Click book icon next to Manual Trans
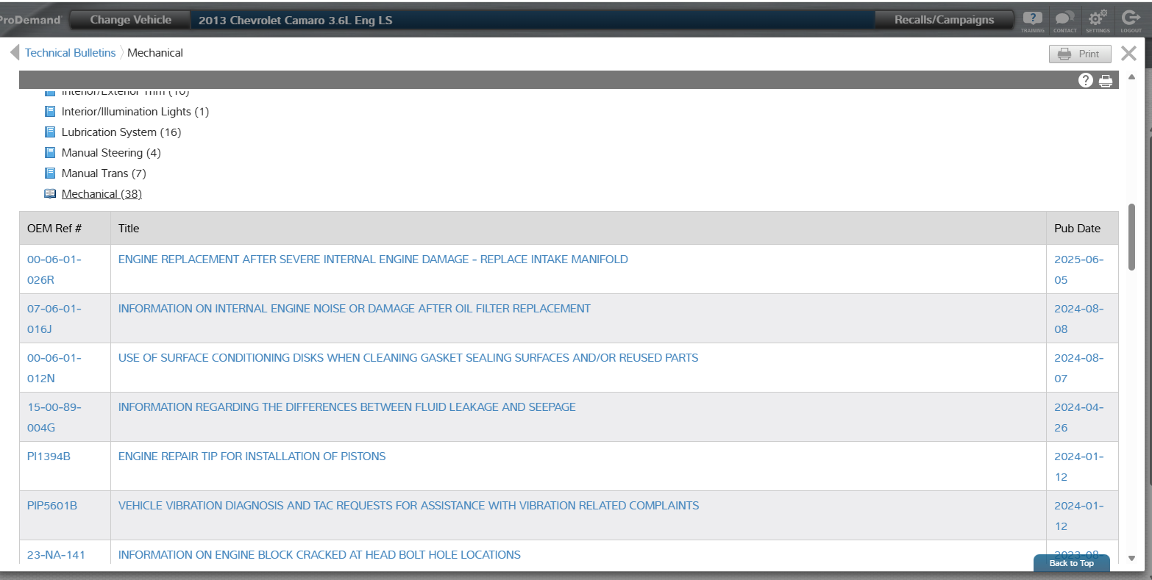The image size is (1152, 580). pos(50,173)
